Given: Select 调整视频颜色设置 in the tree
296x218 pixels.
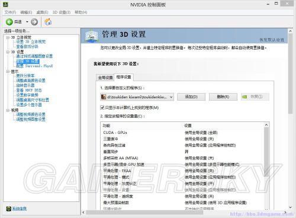Looking at the screenshot, I should 31,114.
